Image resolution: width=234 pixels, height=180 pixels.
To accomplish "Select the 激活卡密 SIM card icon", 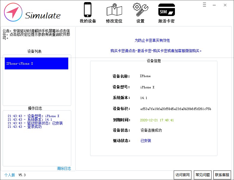I will pyautogui.click(x=166, y=10).
